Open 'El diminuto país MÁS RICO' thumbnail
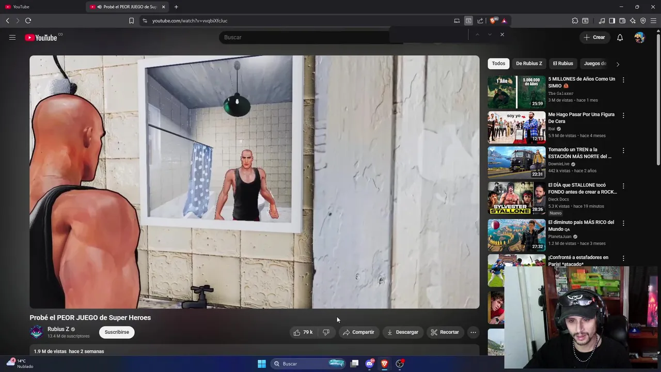The width and height of the screenshot is (661, 372). (516, 235)
